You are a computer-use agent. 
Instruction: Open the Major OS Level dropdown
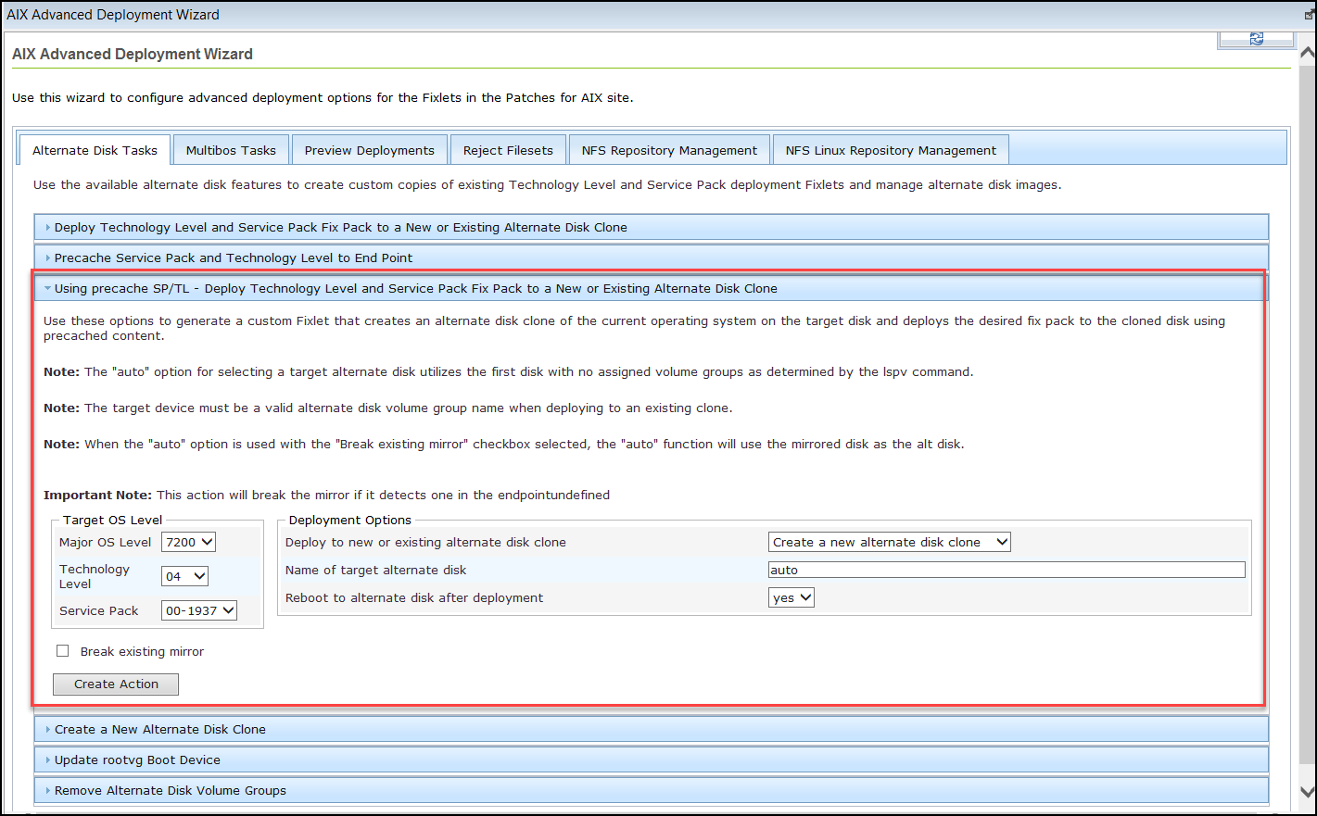coord(188,542)
